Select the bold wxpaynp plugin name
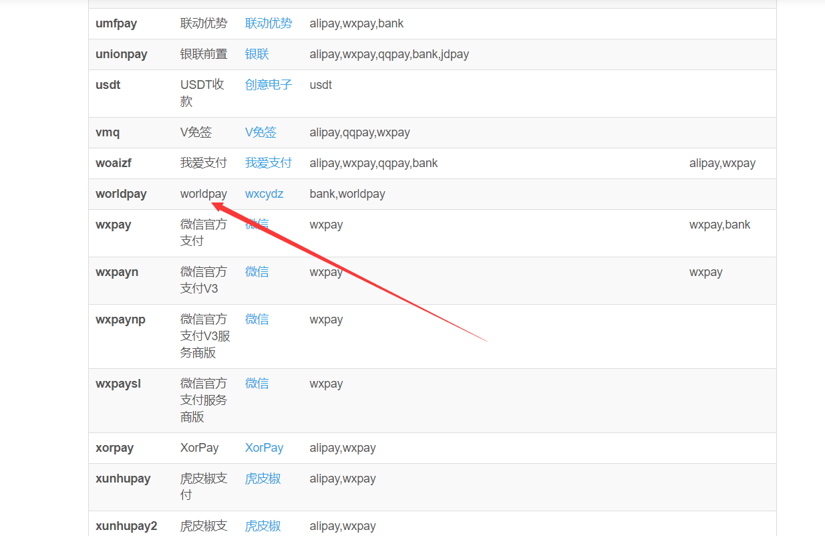Image resolution: width=825 pixels, height=536 pixels. pos(120,319)
